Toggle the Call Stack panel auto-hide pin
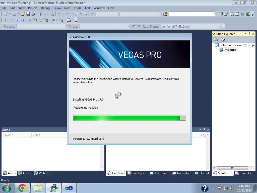 coord(204,130)
